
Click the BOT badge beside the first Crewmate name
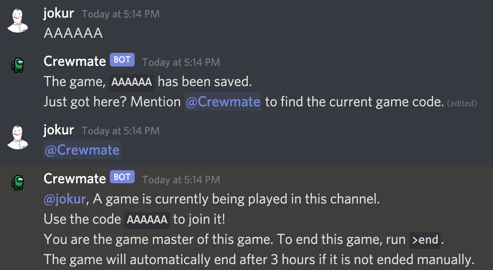tap(122, 60)
